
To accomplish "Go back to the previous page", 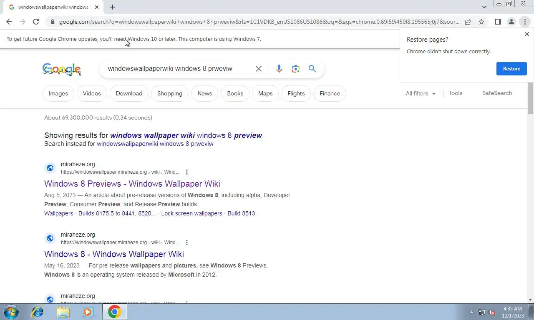I will tap(9, 22).
